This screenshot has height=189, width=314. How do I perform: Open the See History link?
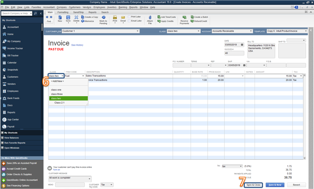[x=77, y=45]
